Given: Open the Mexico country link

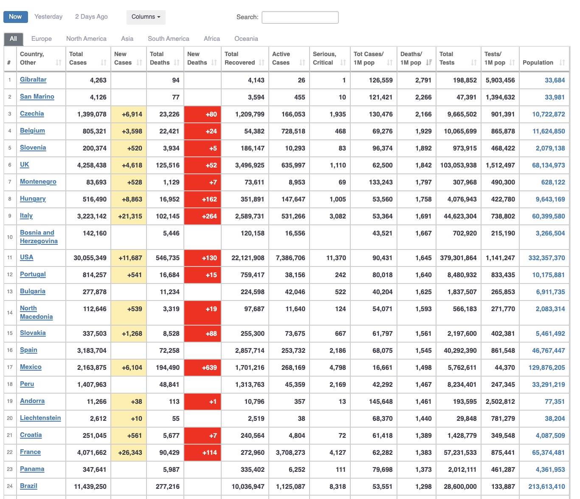Looking at the screenshot, I should click(x=31, y=367).
